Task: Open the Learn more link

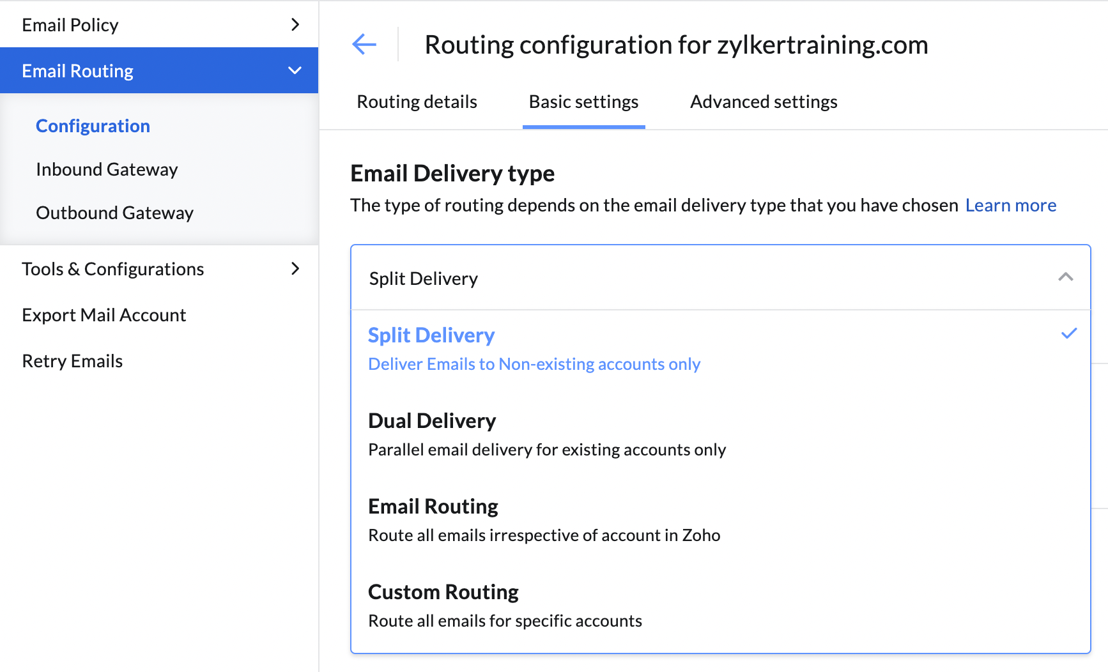Action: coord(1010,205)
